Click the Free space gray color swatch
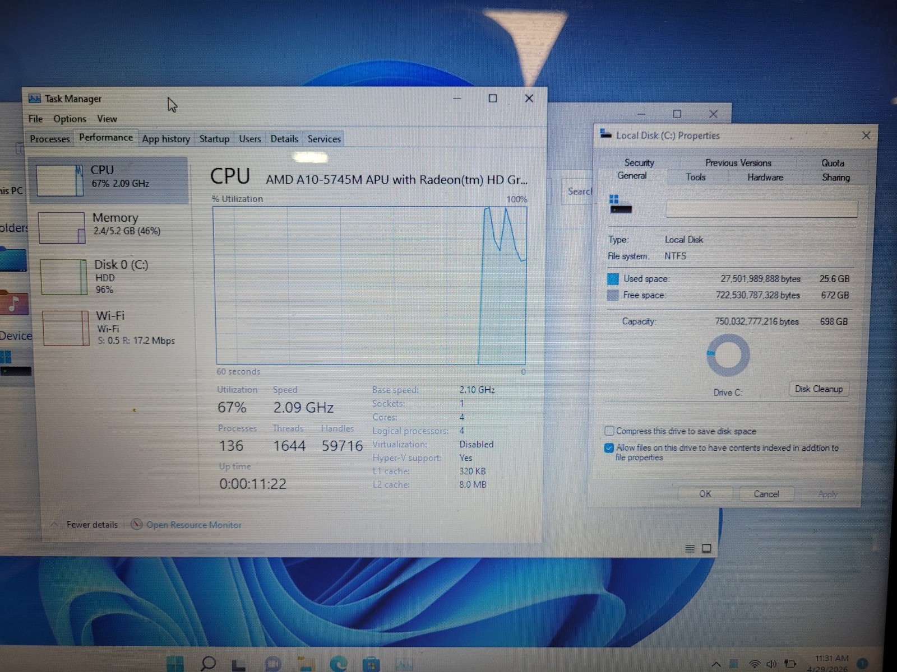Image resolution: width=897 pixels, height=672 pixels. pyautogui.click(x=613, y=295)
